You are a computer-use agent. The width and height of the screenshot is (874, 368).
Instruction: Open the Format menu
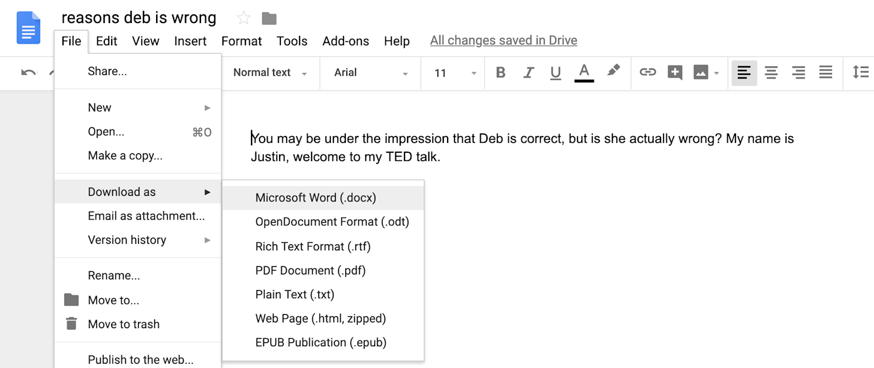coord(242,41)
